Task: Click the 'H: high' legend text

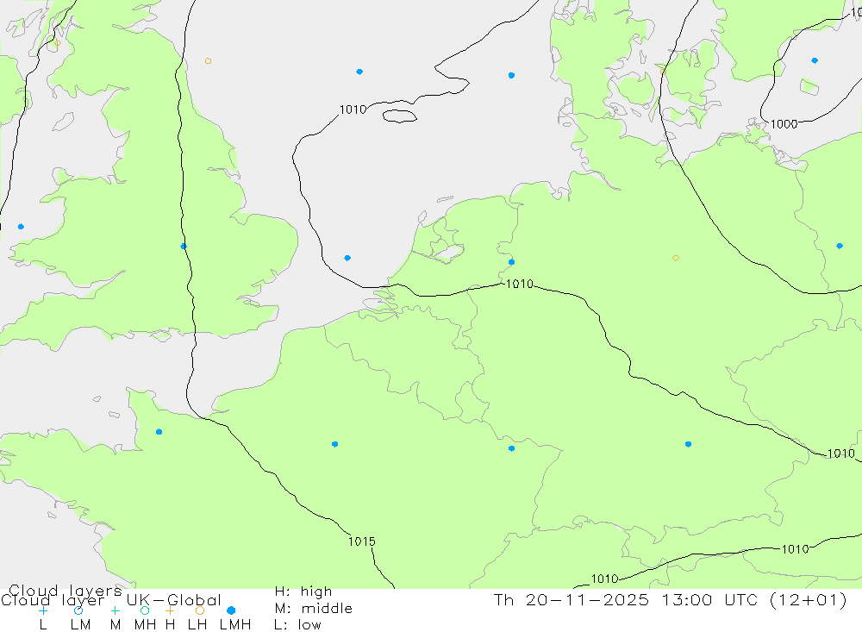Action: coord(303,591)
